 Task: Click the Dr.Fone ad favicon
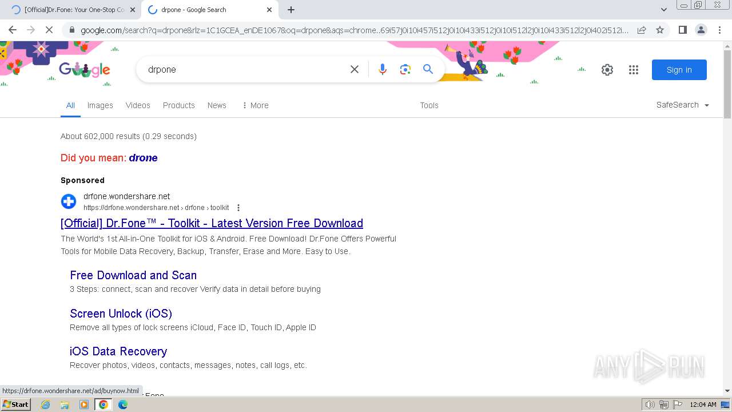(x=69, y=201)
